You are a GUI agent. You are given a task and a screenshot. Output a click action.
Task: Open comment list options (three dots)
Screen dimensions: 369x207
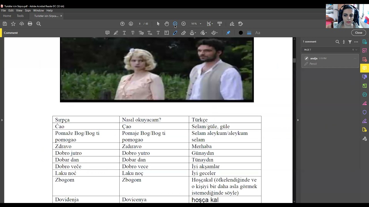(356, 42)
